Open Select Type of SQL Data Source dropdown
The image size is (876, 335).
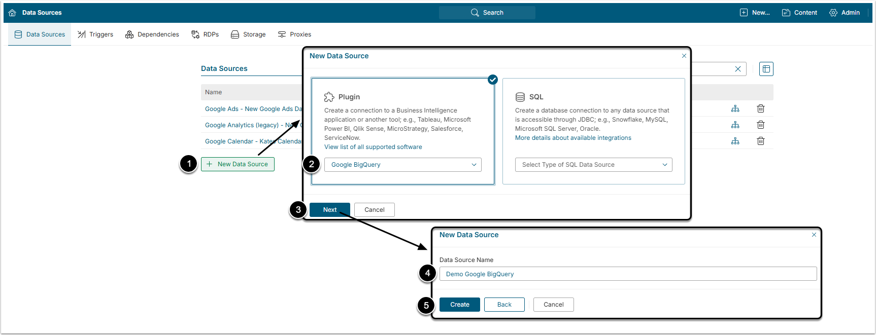tap(593, 165)
